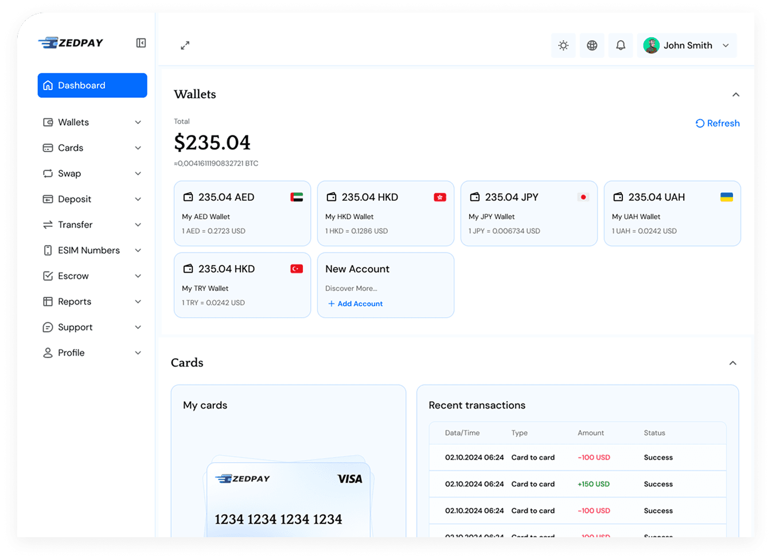Click the Ukraine flag icon

pos(727,197)
